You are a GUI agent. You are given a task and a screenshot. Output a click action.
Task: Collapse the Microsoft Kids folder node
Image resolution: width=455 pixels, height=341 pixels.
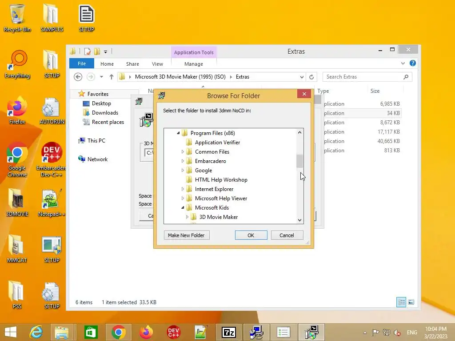pos(183,208)
